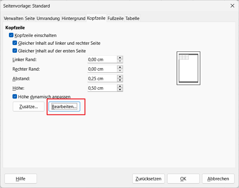Open the Zusätze... dialog

pyautogui.click(x=29, y=107)
